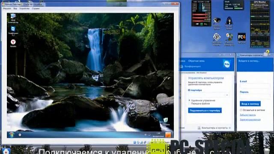Select TeamViewer shortcut in the VM desktop

click(13, 30)
